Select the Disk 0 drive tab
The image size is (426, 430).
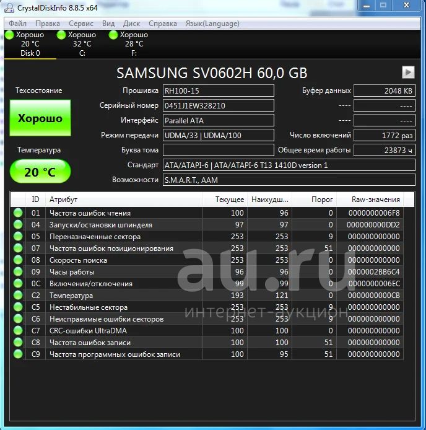coord(30,44)
